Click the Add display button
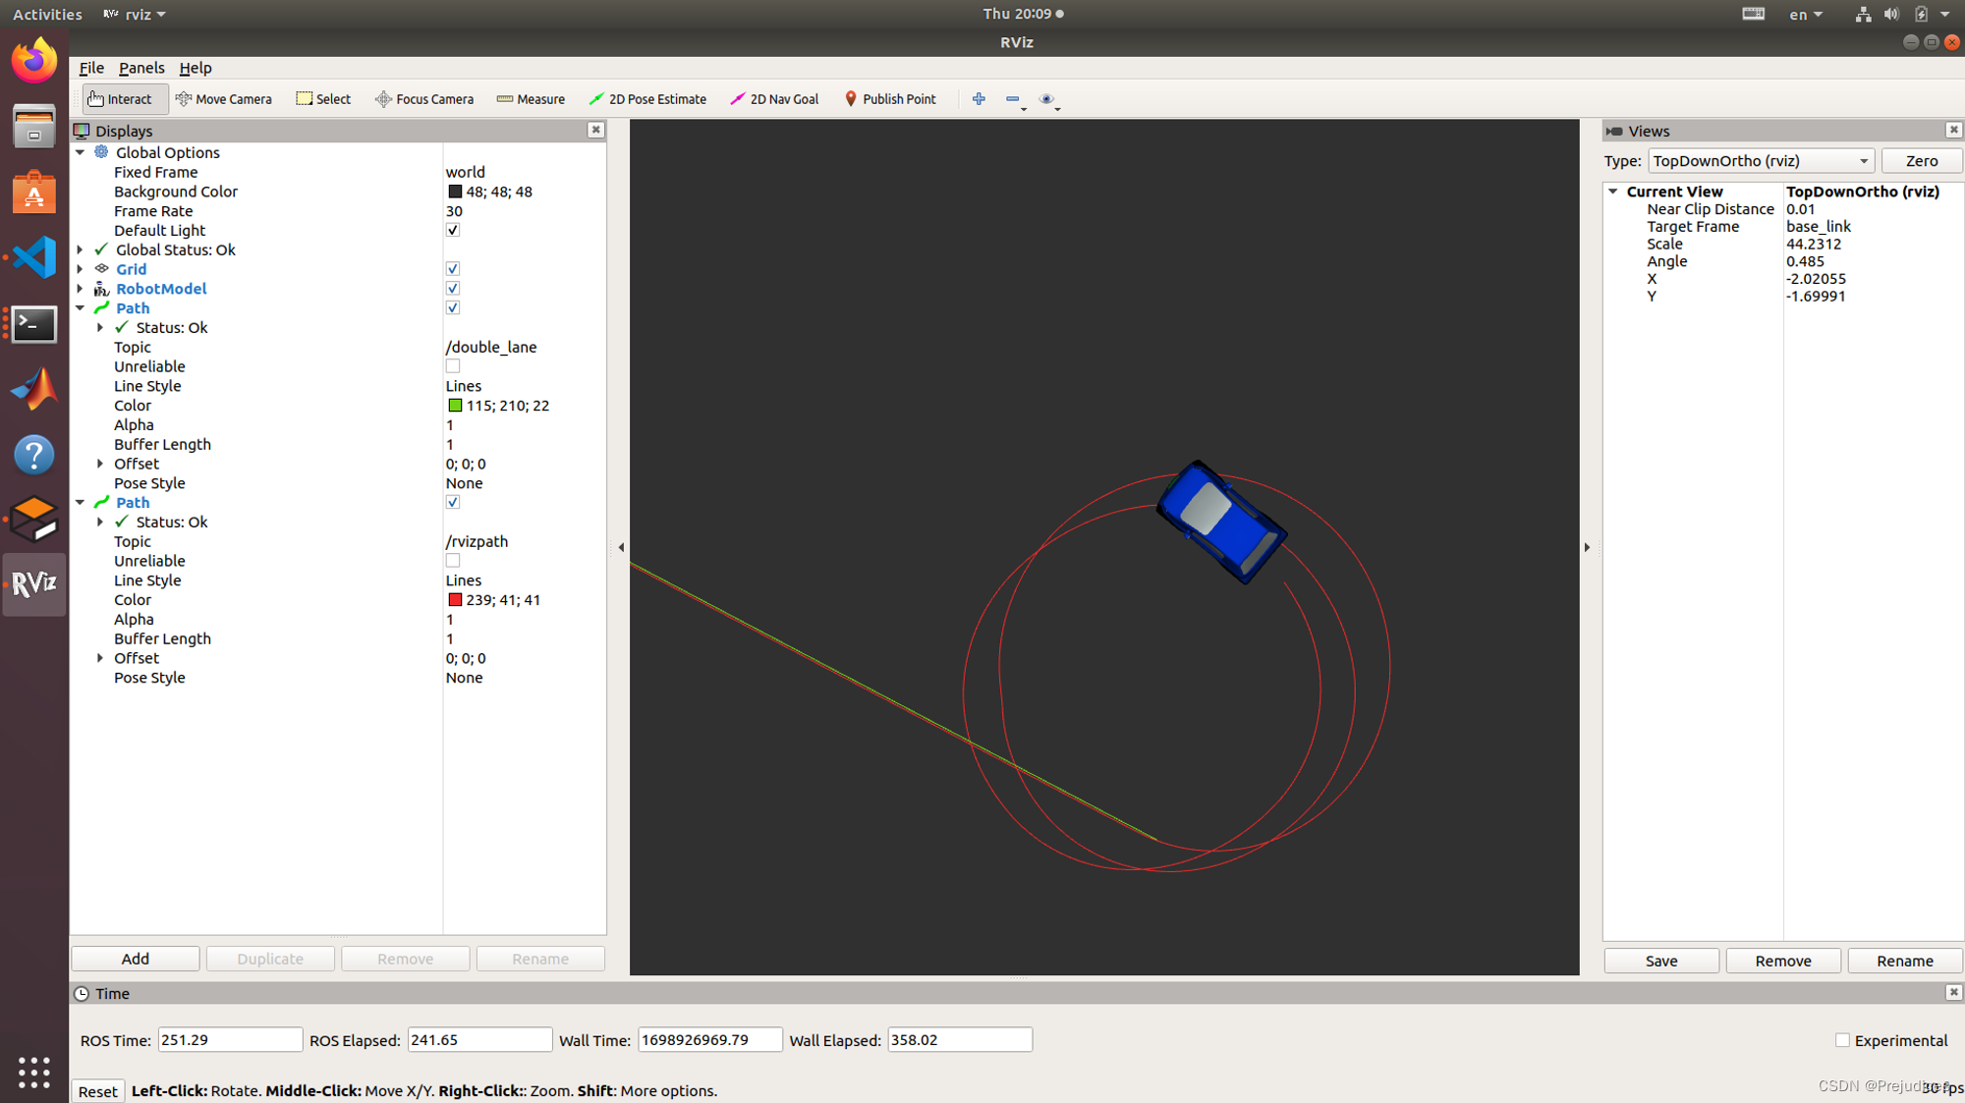The width and height of the screenshot is (1965, 1103). [135, 958]
